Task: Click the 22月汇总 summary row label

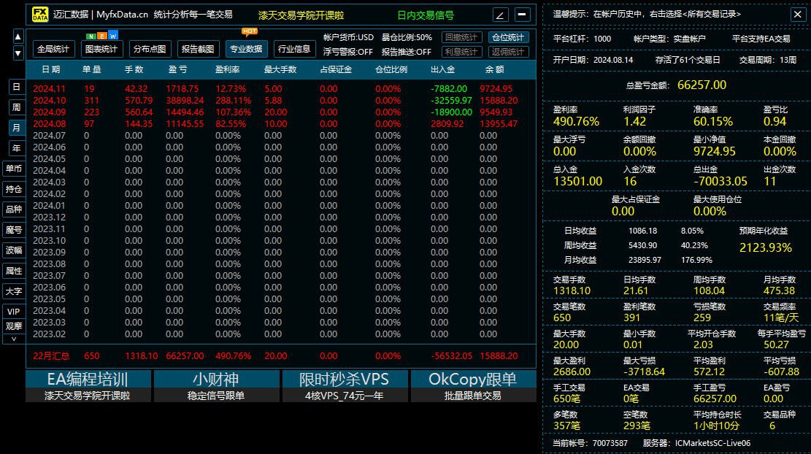Action: [x=51, y=356]
